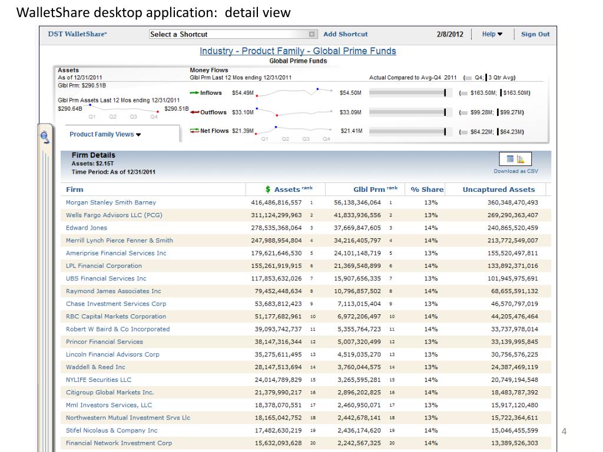Select Citigroup Global Markets Inc.
The width and height of the screenshot is (603, 452).
(x=110, y=393)
